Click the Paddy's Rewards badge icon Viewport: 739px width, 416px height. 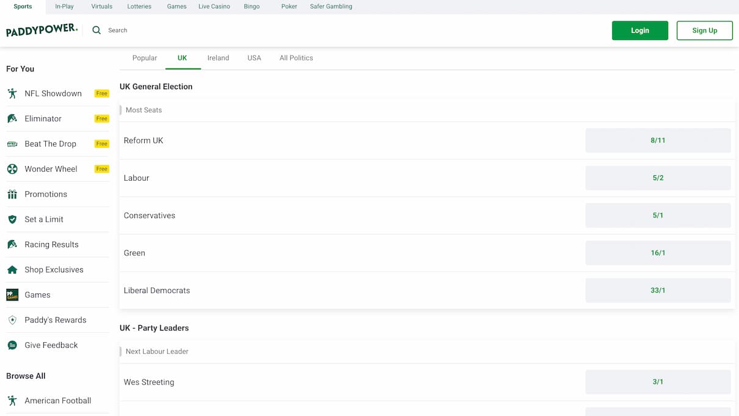12,320
